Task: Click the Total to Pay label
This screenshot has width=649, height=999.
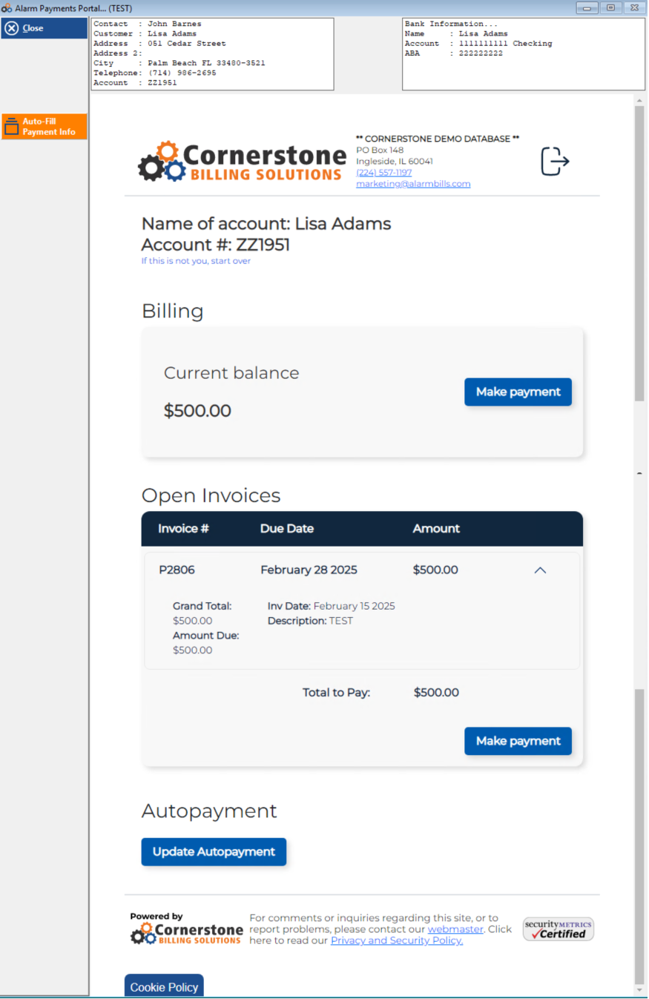Action: tap(336, 693)
